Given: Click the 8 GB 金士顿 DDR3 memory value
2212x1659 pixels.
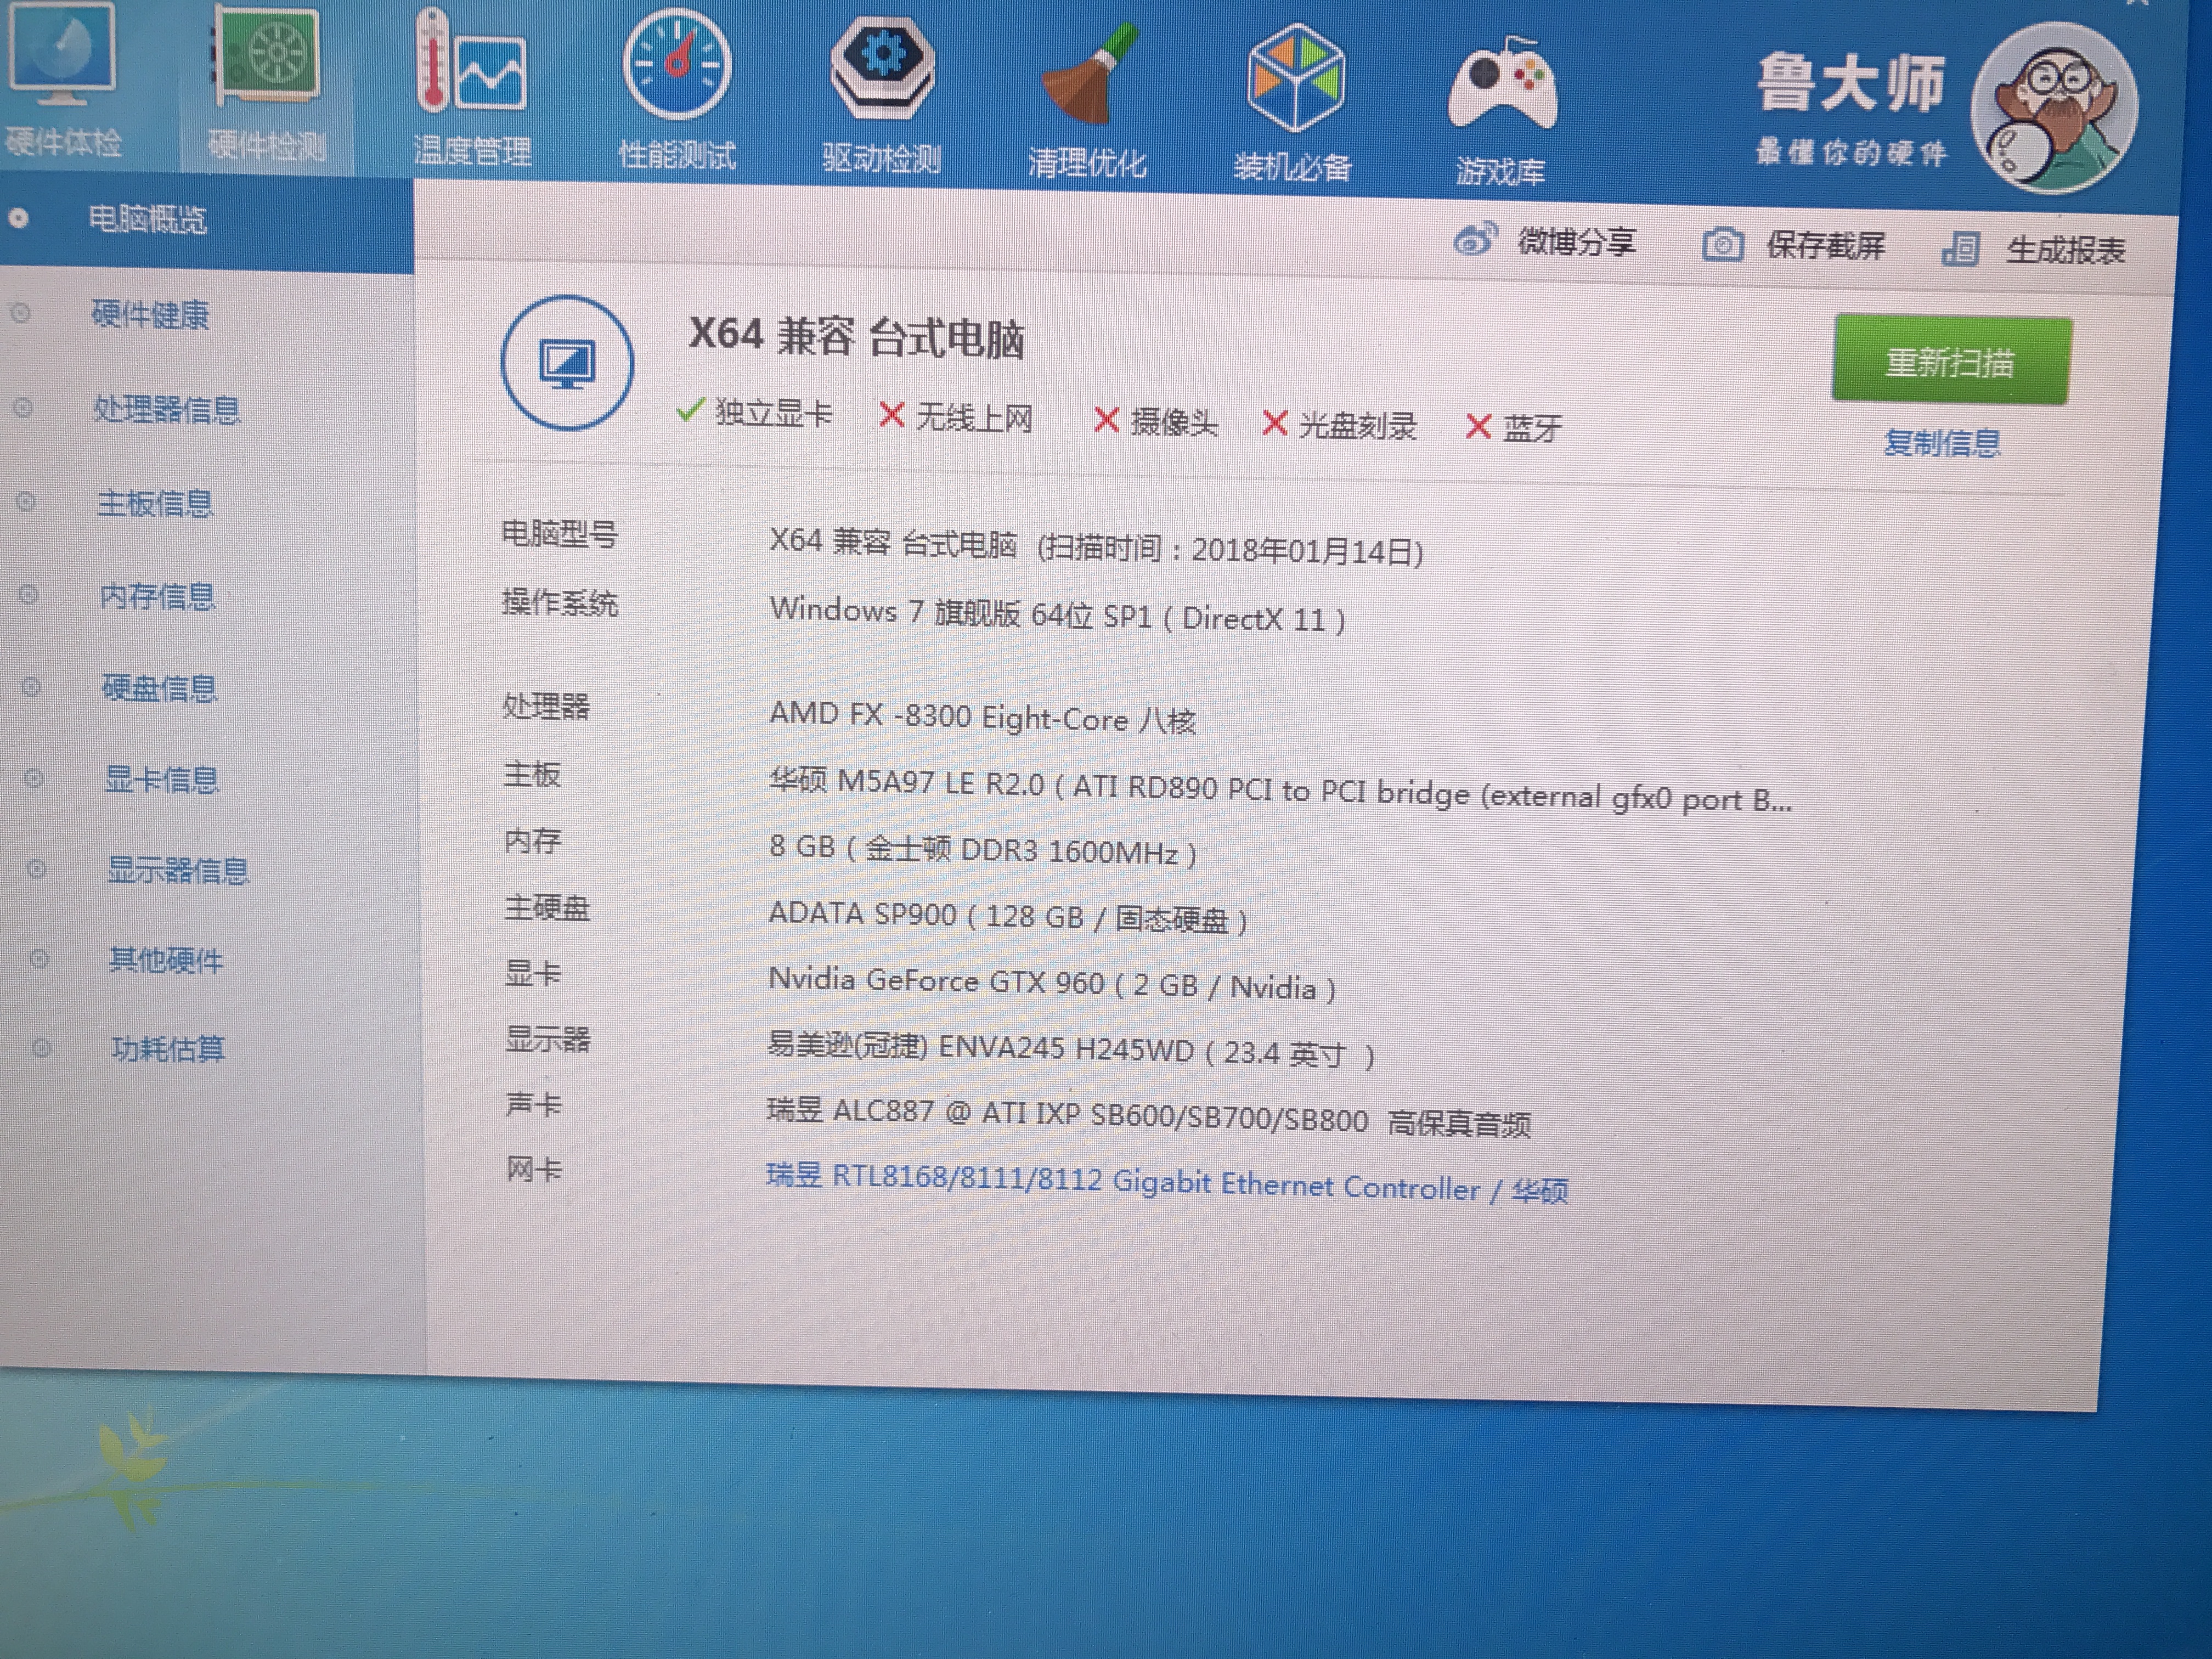Looking at the screenshot, I should tap(982, 849).
